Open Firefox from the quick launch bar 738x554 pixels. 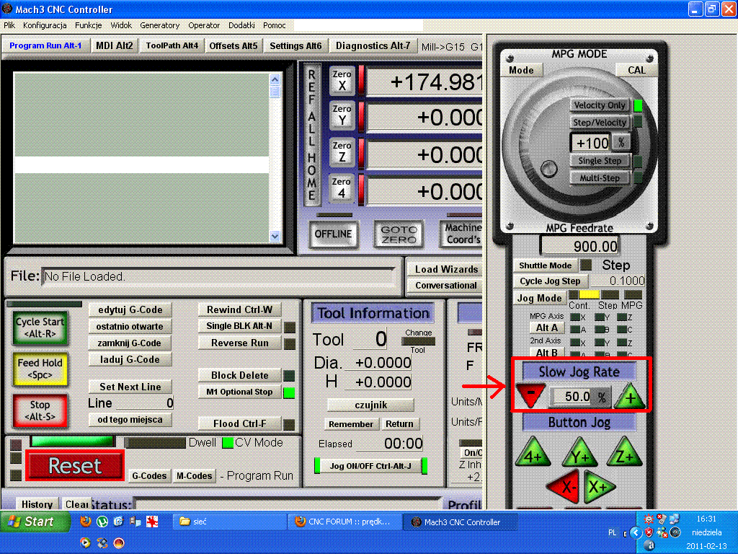tap(85, 522)
